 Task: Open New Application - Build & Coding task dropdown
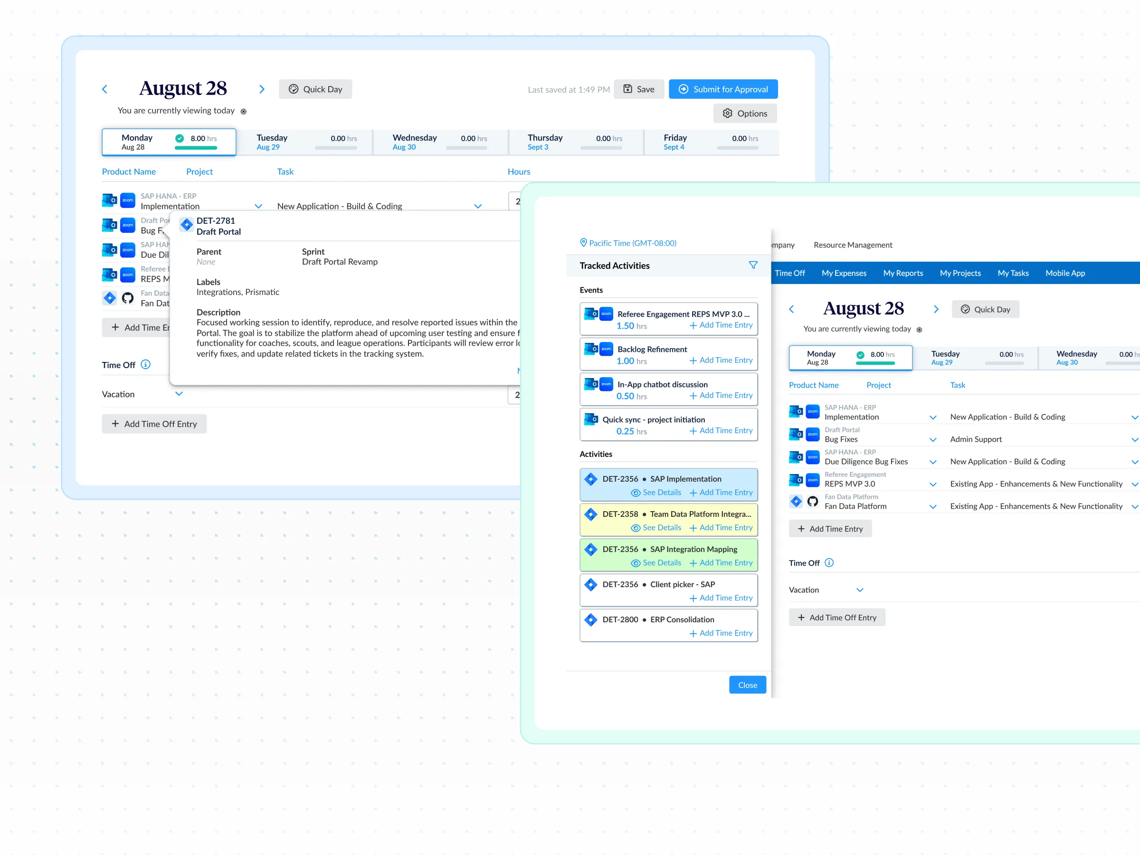(478, 206)
